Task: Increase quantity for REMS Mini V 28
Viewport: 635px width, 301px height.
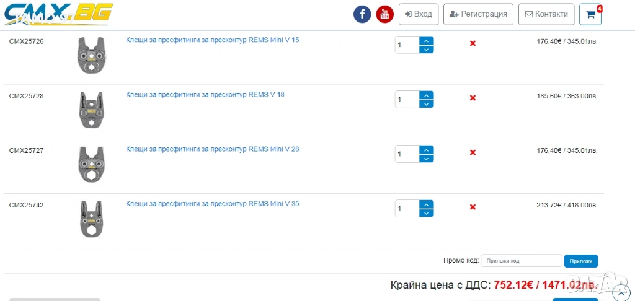Action: coord(427,150)
